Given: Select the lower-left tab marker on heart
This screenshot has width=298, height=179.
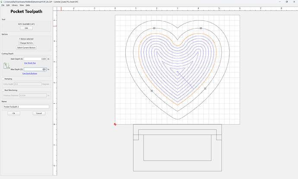Looking at the screenshot, I should point(152,91).
